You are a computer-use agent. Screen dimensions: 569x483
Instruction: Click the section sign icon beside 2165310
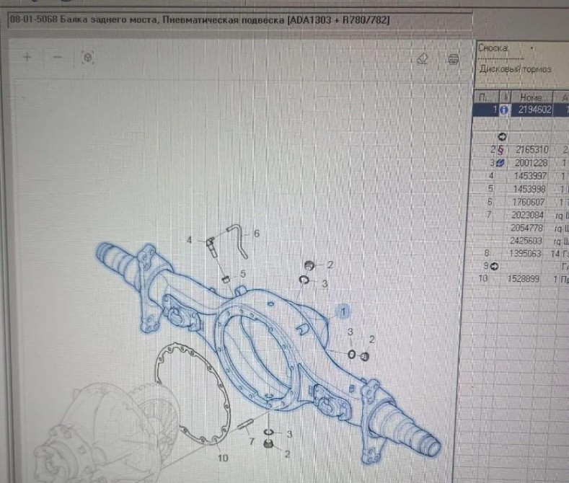click(x=500, y=150)
